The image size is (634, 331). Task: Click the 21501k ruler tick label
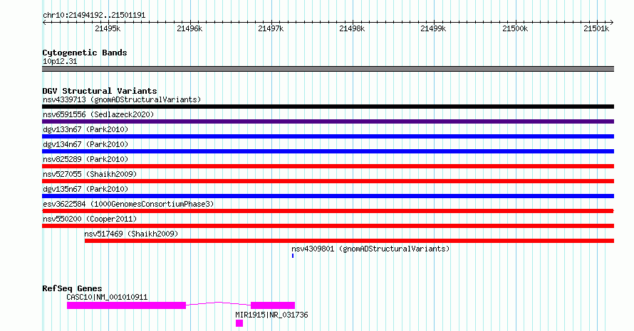[x=596, y=28]
